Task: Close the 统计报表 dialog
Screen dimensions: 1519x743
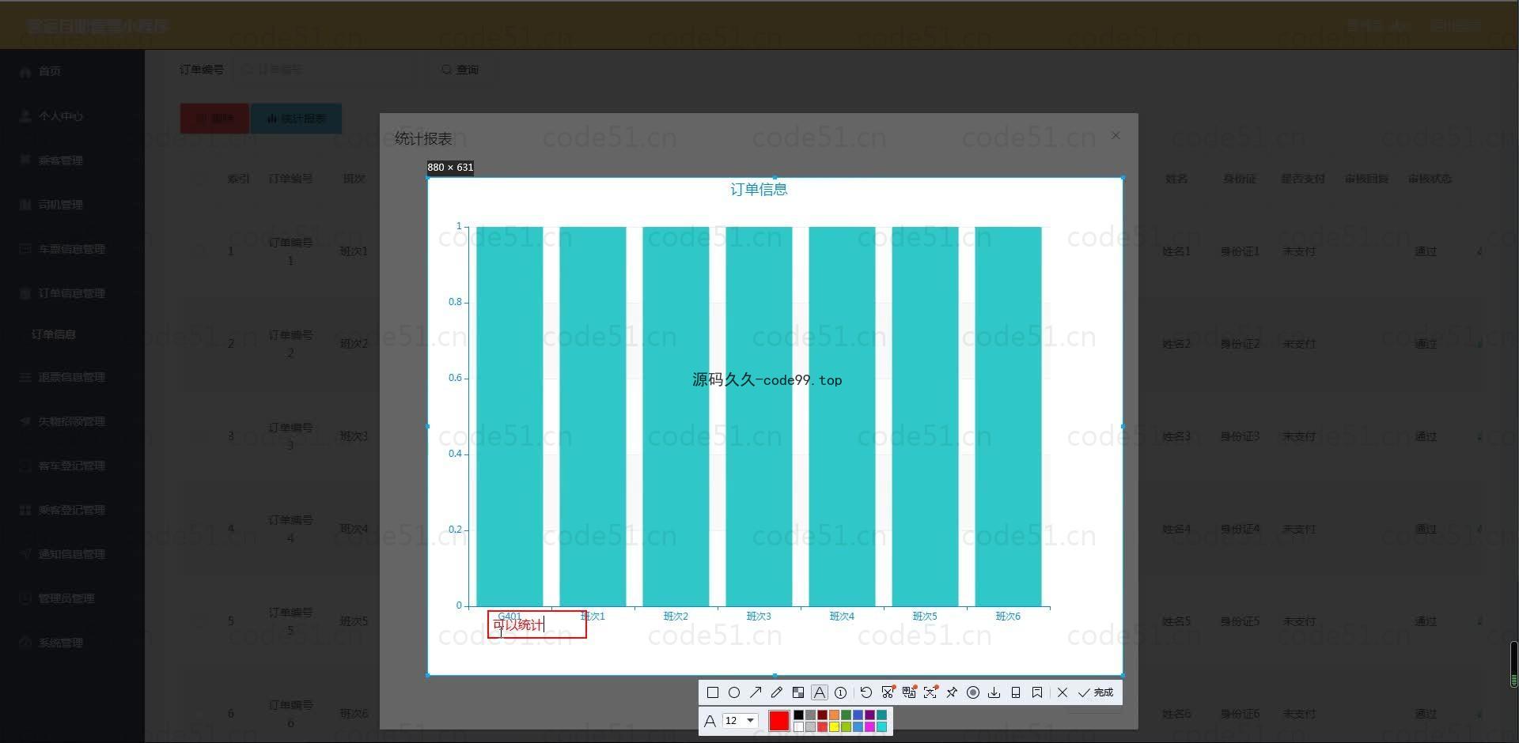Action: [1116, 136]
